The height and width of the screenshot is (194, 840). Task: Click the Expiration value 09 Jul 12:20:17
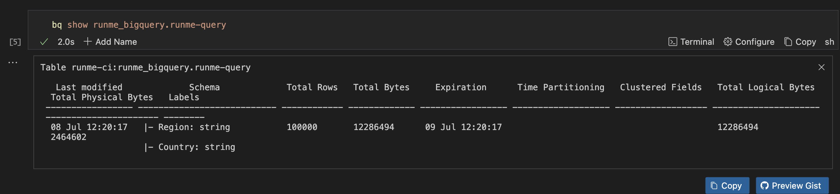(463, 127)
